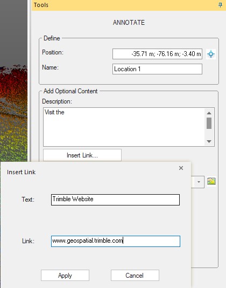
Task: Pin the Tools panel with pushpin icon
Action: pyautogui.click(x=220, y=5)
